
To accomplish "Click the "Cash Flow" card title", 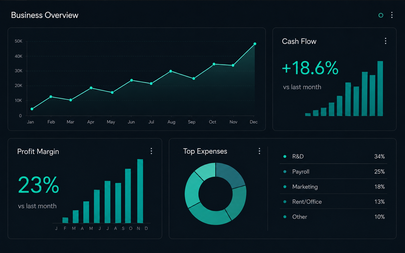I will click(299, 41).
